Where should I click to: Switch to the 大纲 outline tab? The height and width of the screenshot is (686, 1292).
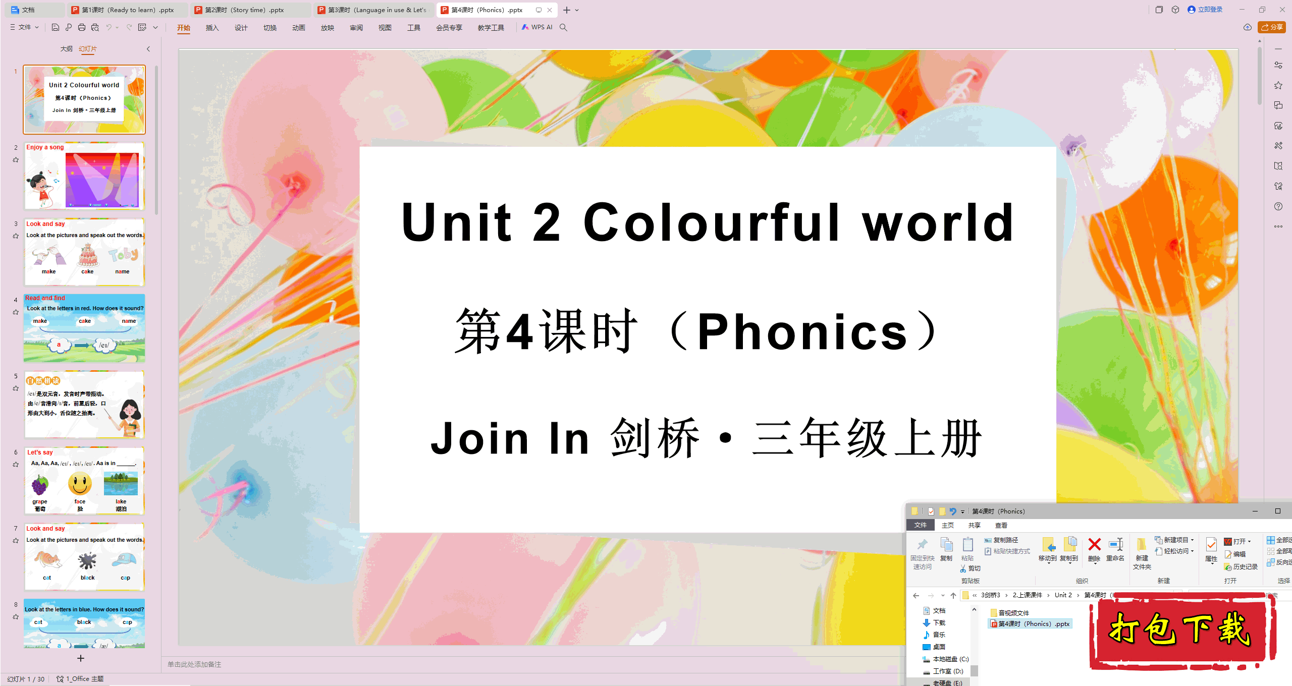[x=66, y=49]
